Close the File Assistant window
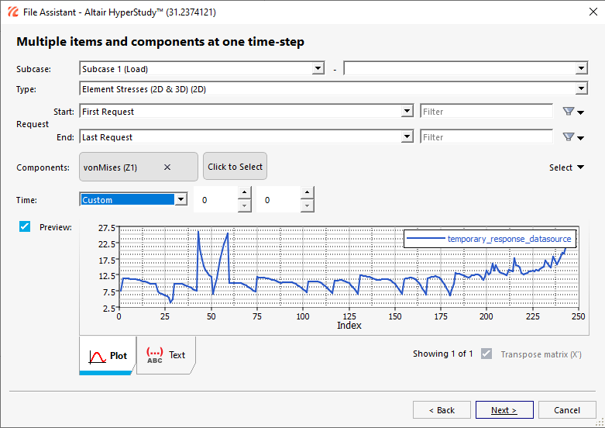The width and height of the screenshot is (605, 428). tap(586, 12)
